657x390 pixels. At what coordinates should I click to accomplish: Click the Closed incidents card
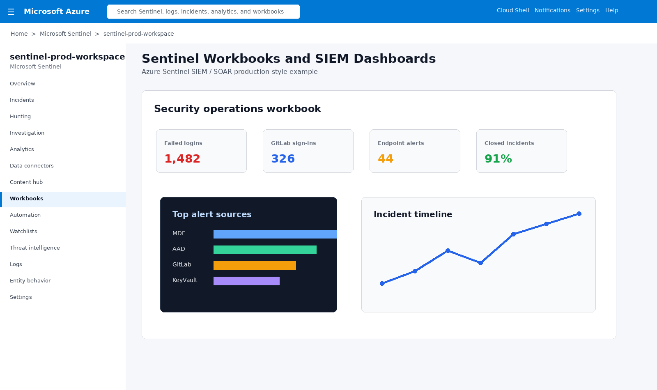(521, 151)
